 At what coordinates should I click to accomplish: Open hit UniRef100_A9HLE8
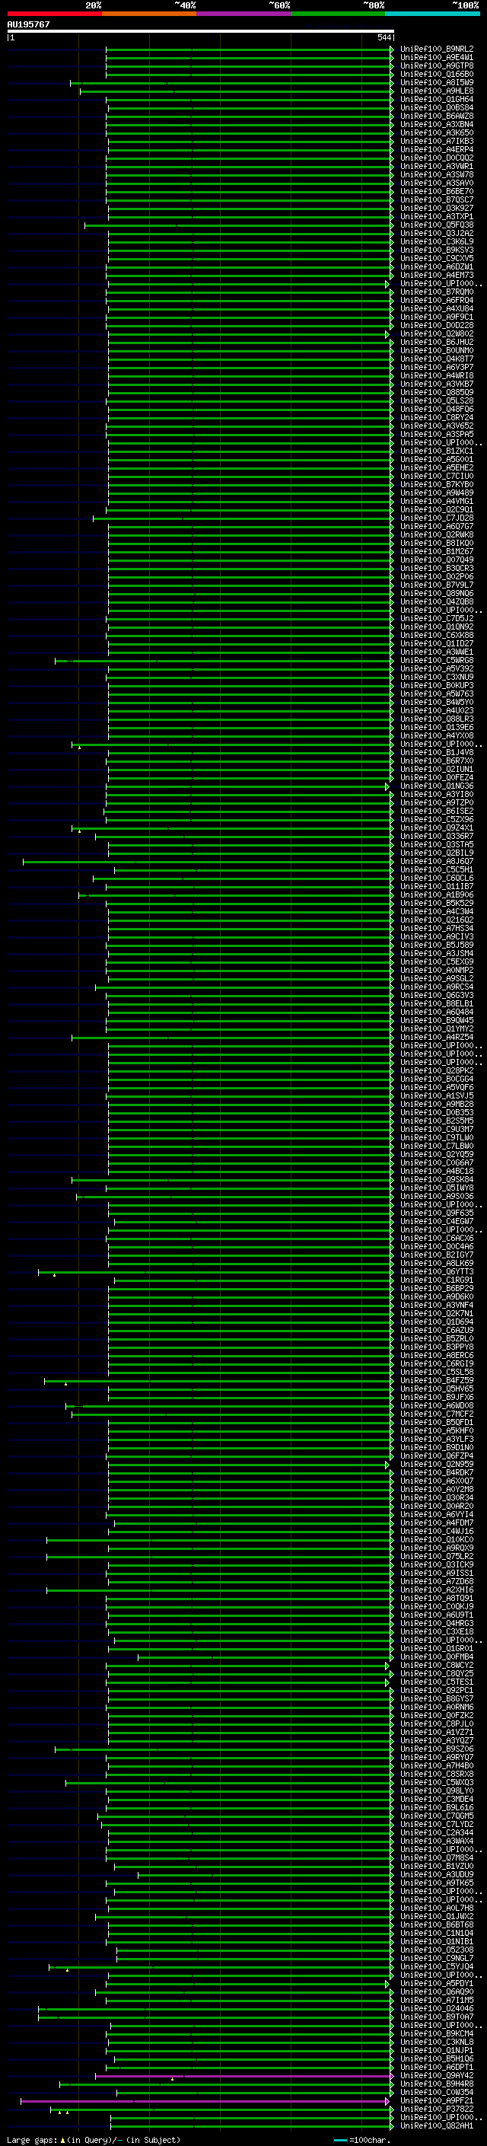point(436,91)
